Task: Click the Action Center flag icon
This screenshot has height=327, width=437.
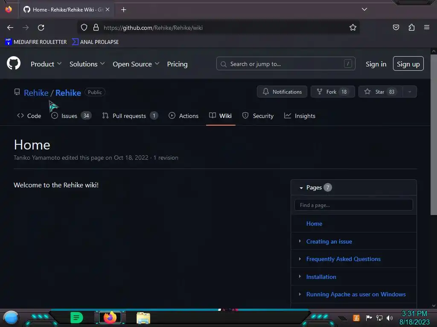Action: pyautogui.click(x=369, y=318)
